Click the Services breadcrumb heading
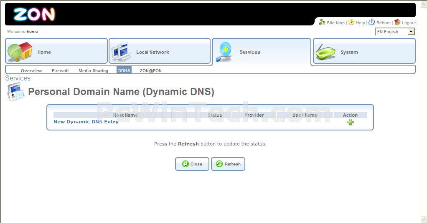427x223 pixels. 18,78
